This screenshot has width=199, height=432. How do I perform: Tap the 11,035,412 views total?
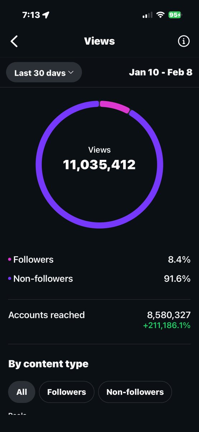tap(99, 165)
